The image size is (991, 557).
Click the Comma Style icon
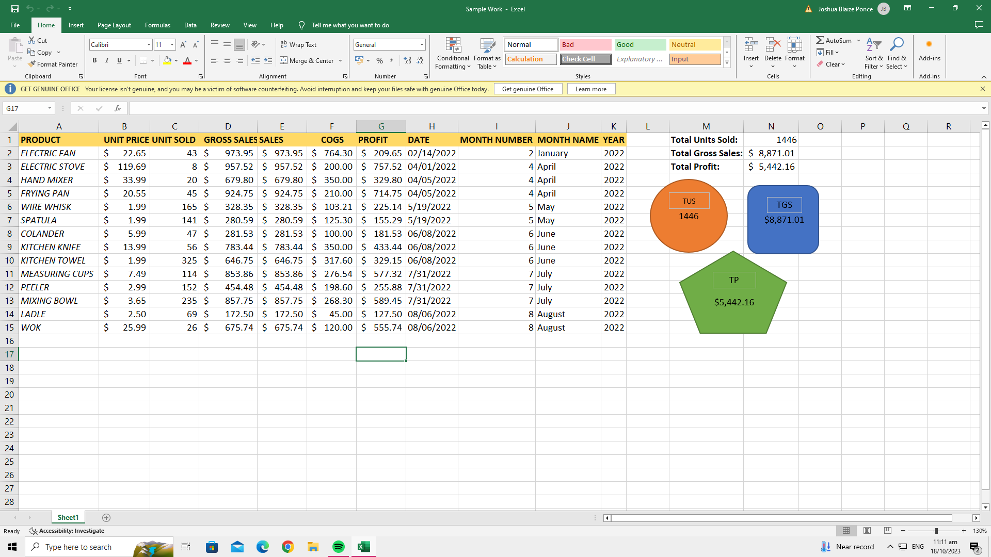click(x=392, y=60)
